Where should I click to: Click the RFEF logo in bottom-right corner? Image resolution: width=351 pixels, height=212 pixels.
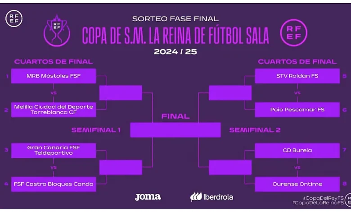[348, 200]
